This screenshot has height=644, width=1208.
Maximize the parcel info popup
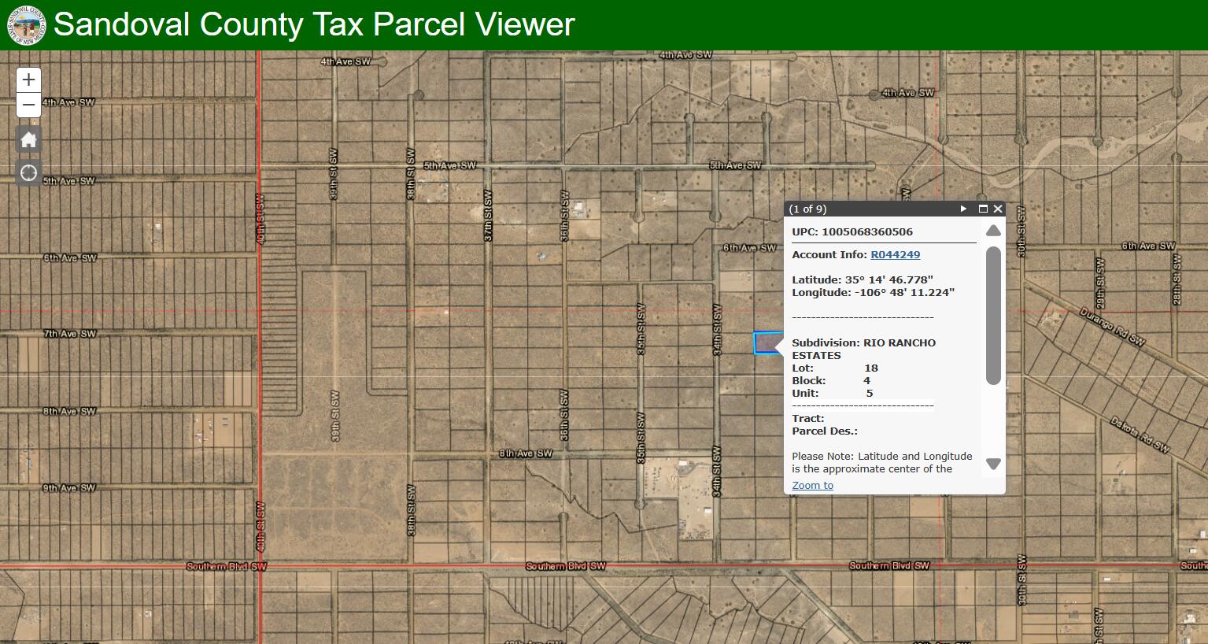pos(983,209)
